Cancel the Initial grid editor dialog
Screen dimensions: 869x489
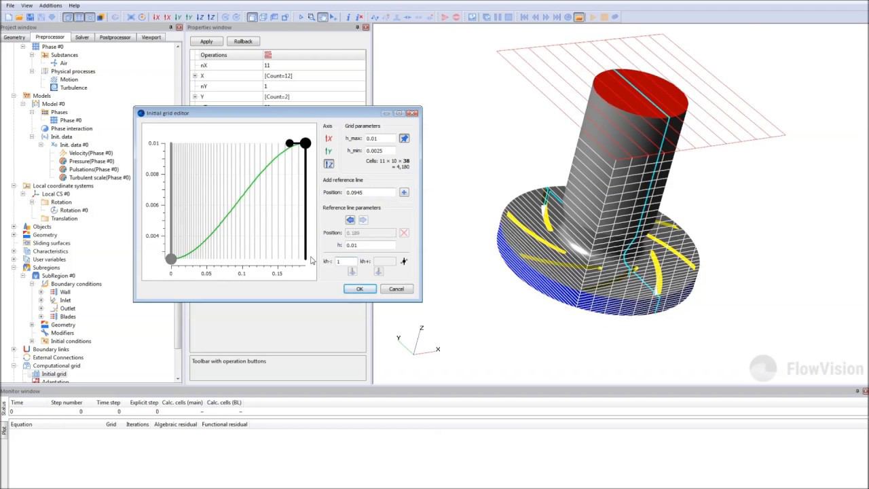pos(396,289)
